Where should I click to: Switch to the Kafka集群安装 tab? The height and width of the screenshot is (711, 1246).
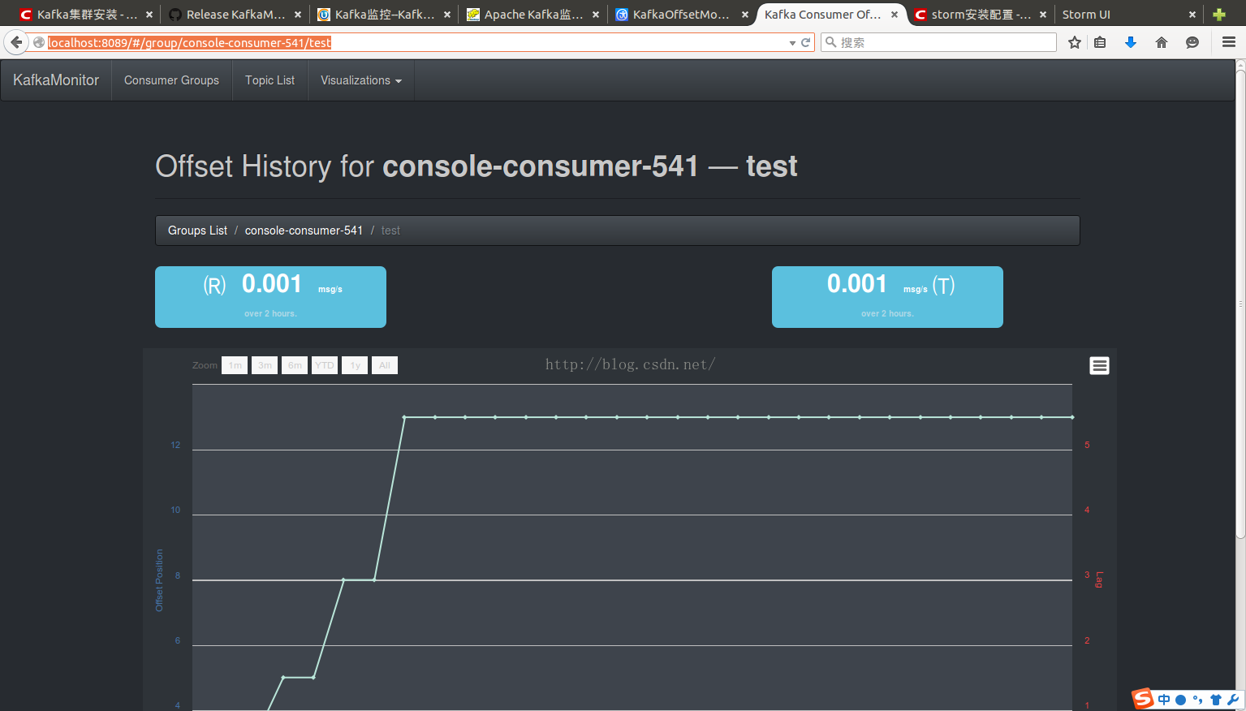point(87,15)
